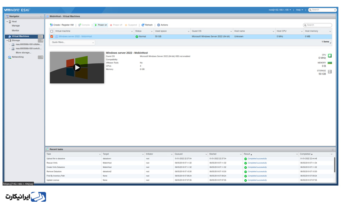Click the MEMORY usage icon
The width and height of the screenshot is (341, 203).
(329, 63)
